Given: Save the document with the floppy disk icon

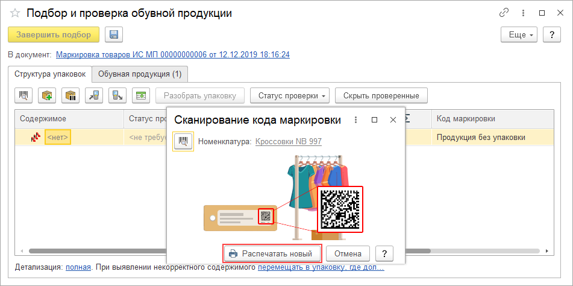Looking at the screenshot, I should [x=114, y=35].
